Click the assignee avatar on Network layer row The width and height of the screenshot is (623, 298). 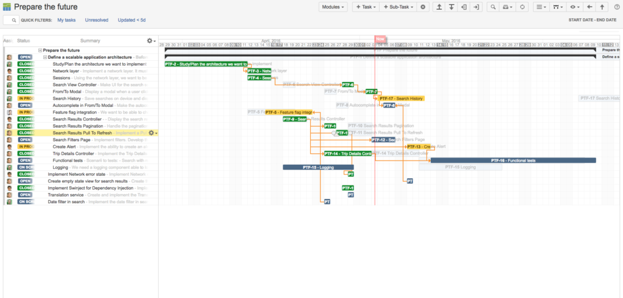[x=9, y=71]
